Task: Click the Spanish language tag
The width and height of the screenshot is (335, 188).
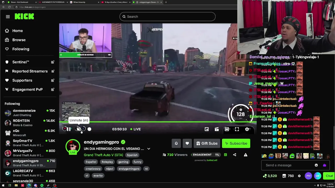Action: click(132, 155)
